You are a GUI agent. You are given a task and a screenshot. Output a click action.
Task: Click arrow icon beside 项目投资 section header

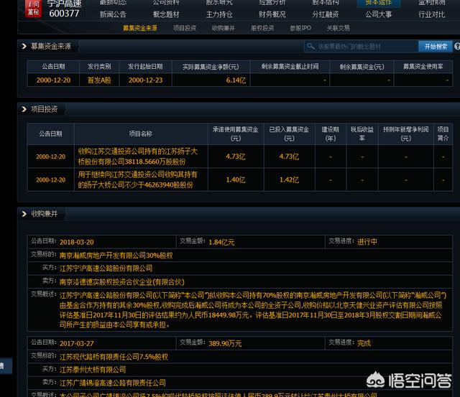point(24,109)
